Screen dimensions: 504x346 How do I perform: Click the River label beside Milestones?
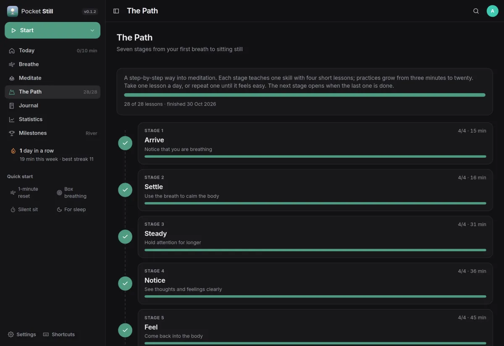pos(92,133)
